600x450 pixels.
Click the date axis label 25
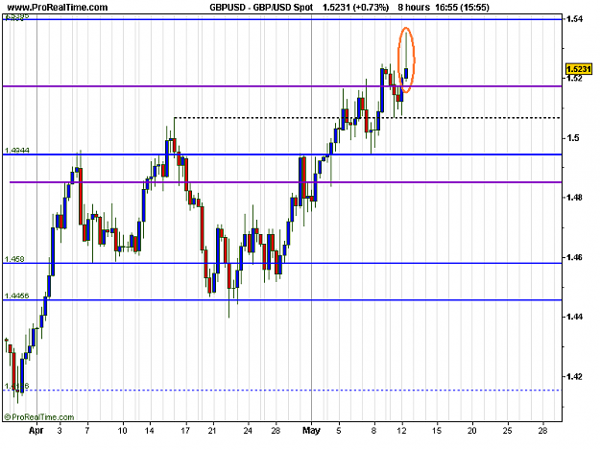click(x=508, y=431)
